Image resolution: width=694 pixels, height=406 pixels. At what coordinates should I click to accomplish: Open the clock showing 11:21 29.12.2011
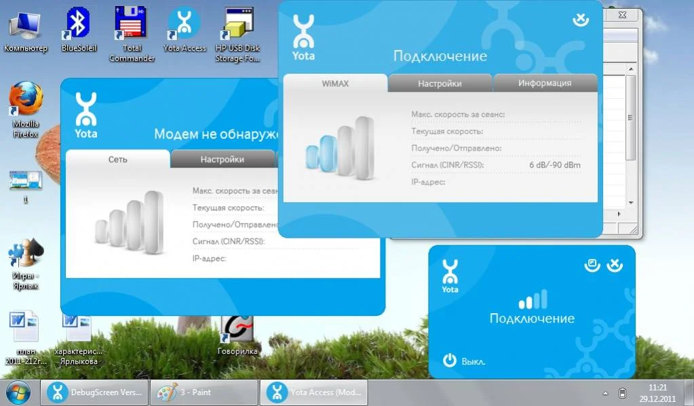tap(658, 392)
